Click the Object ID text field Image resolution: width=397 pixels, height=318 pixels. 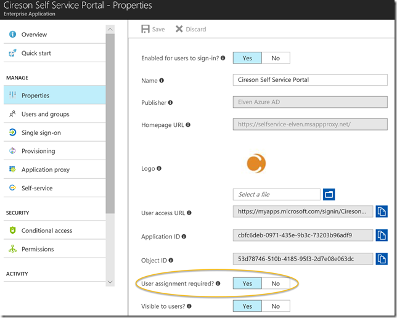coord(303,259)
